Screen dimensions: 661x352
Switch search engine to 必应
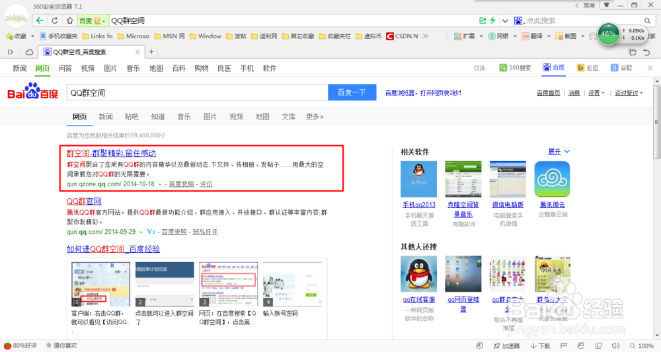[x=588, y=68]
